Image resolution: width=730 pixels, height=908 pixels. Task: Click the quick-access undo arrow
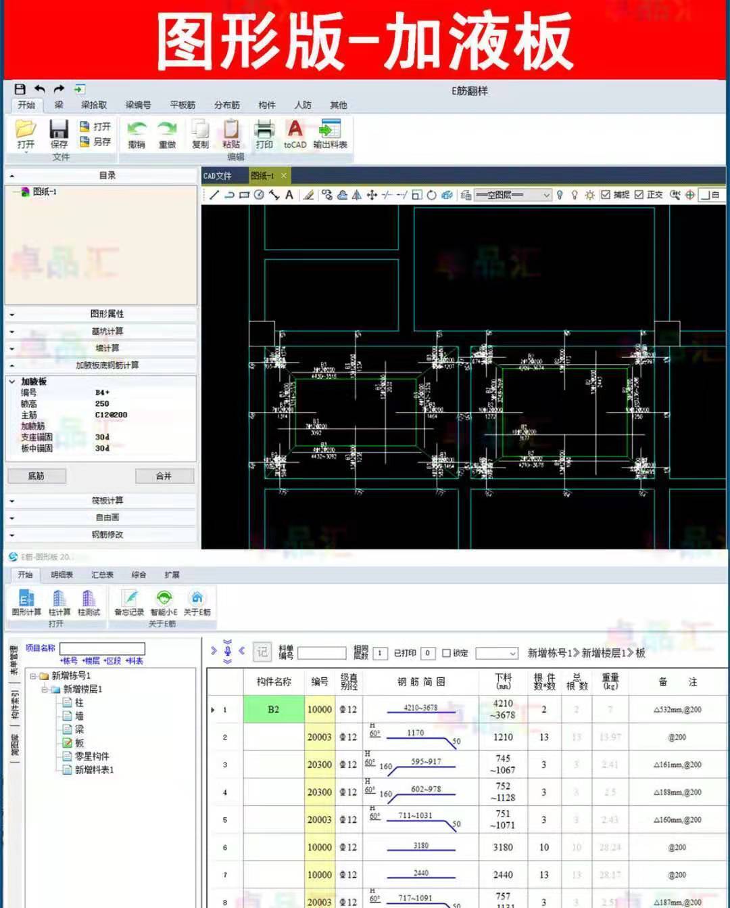40,89
